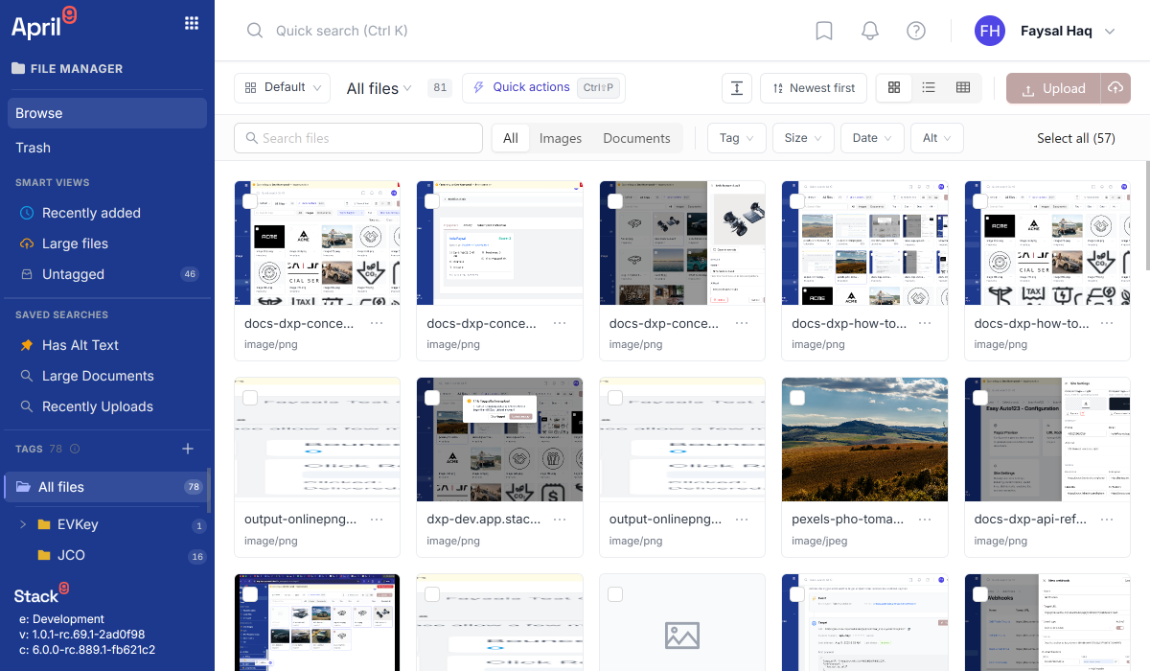Image resolution: width=1150 pixels, height=671 pixels.
Task: Select the All filter tab
Action: click(511, 138)
